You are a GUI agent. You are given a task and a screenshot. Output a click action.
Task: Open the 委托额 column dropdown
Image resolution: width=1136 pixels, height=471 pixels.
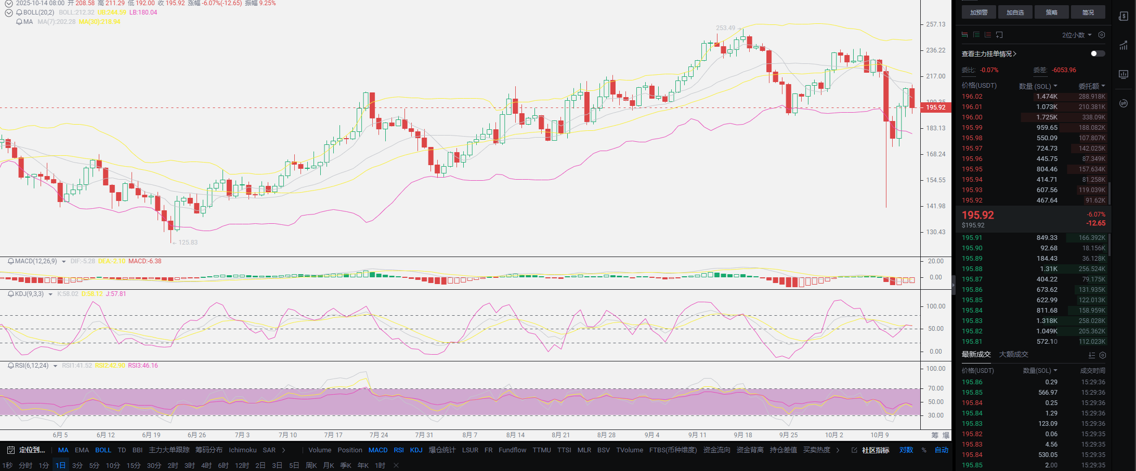(1091, 86)
